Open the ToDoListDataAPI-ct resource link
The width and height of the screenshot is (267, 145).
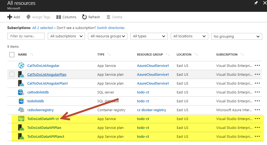pyautogui.click(x=43, y=119)
